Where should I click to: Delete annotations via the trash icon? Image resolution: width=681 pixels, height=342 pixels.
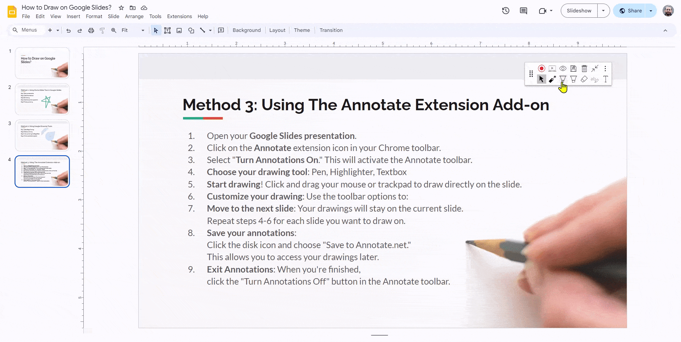585,68
